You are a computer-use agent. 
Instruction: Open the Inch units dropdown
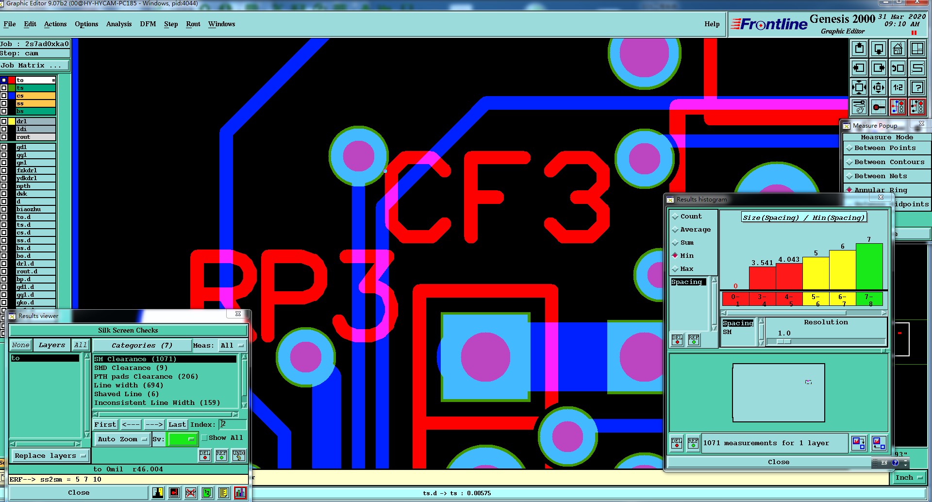(909, 478)
